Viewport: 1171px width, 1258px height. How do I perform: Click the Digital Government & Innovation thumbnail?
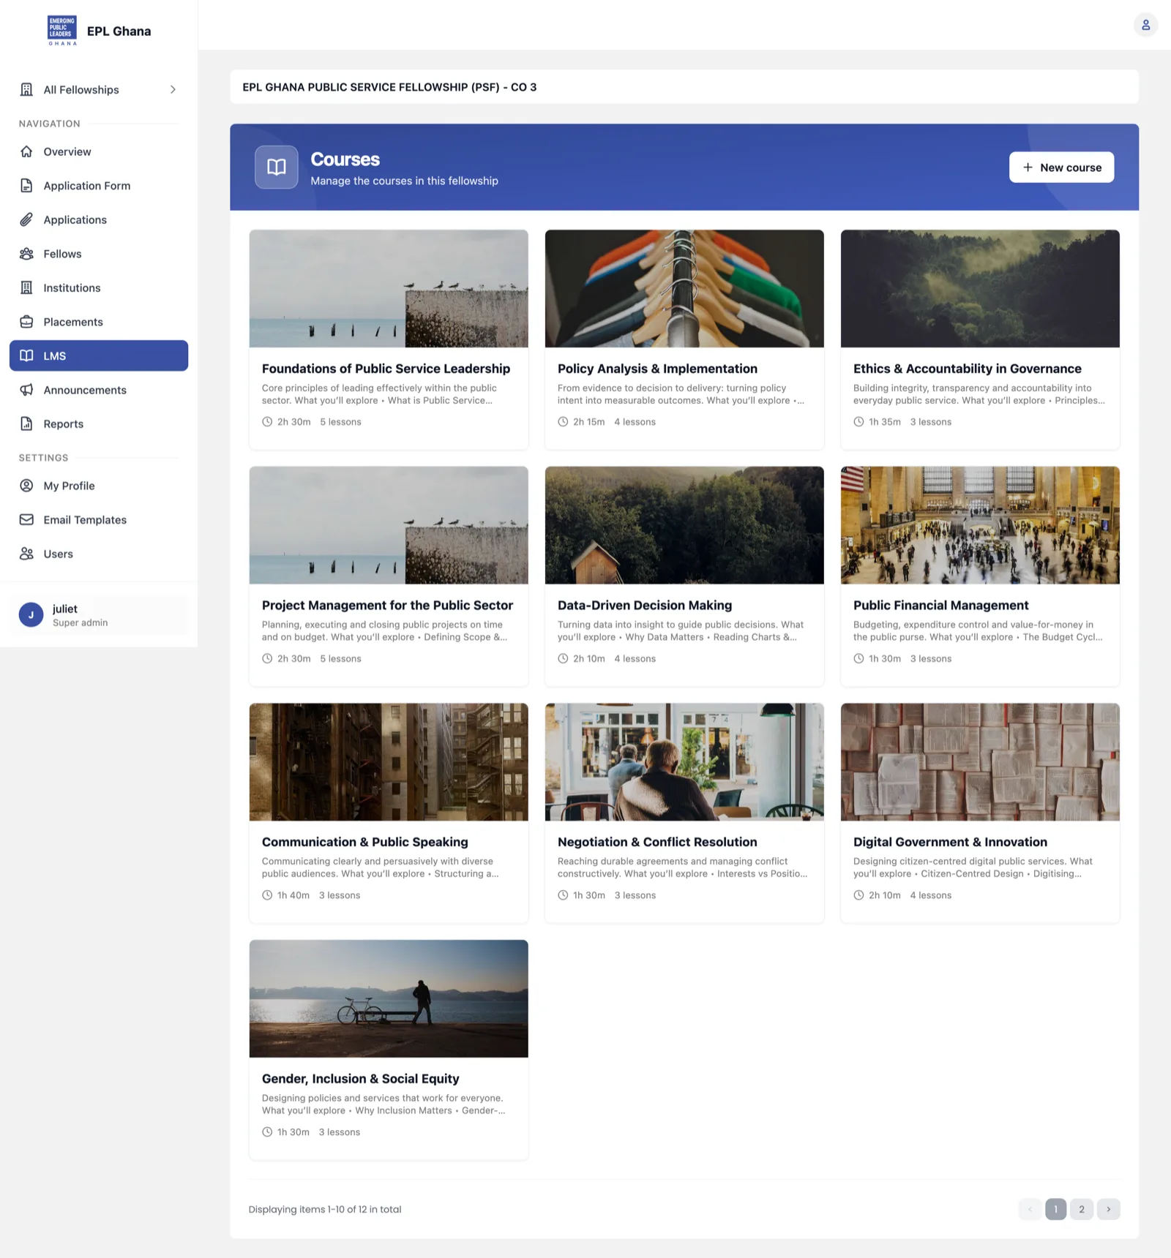pos(980,762)
